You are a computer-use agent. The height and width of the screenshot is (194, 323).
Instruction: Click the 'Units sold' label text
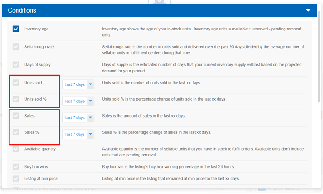tap(33, 83)
